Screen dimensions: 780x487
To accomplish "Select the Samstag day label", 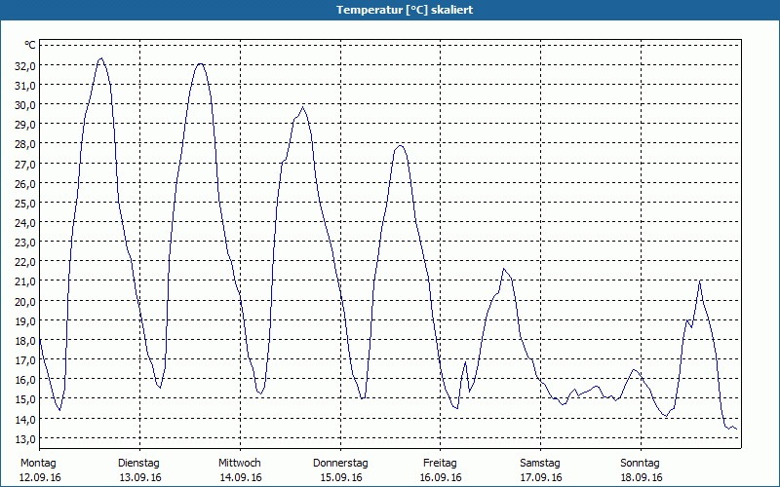I will [540, 464].
